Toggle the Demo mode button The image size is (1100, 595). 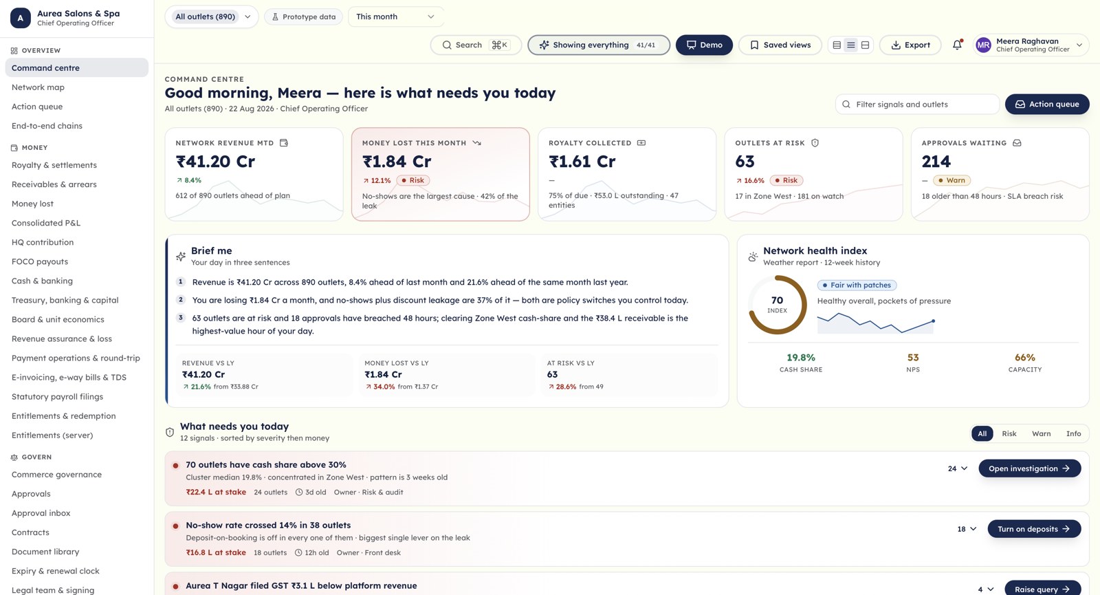(704, 45)
